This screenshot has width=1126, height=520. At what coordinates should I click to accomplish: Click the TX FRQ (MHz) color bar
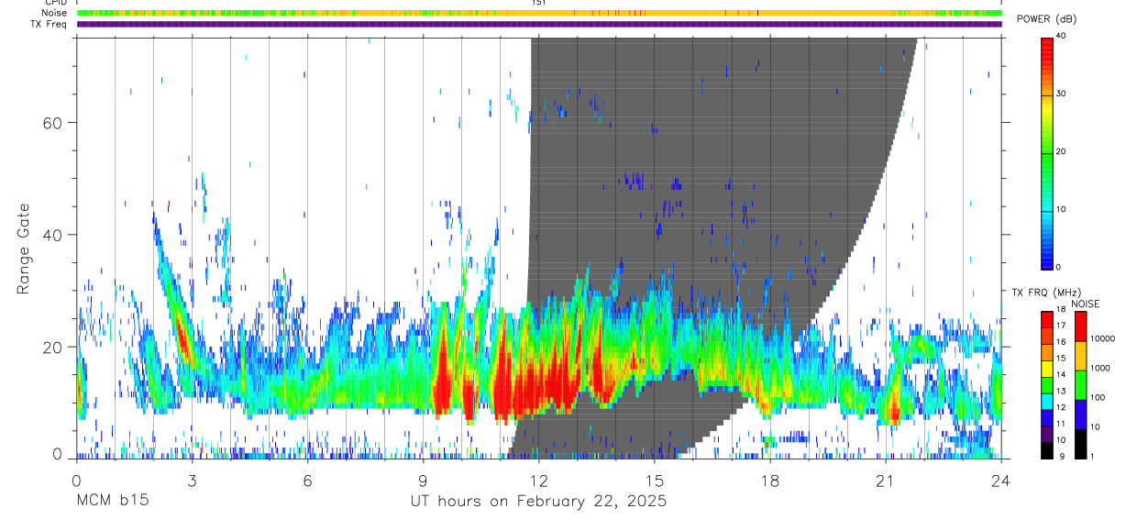pyautogui.click(x=1046, y=383)
